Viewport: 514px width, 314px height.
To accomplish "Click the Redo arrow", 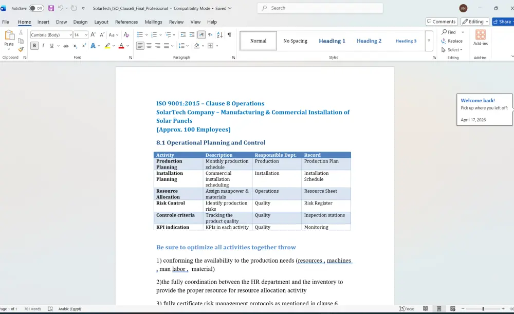I will tap(74, 8).
